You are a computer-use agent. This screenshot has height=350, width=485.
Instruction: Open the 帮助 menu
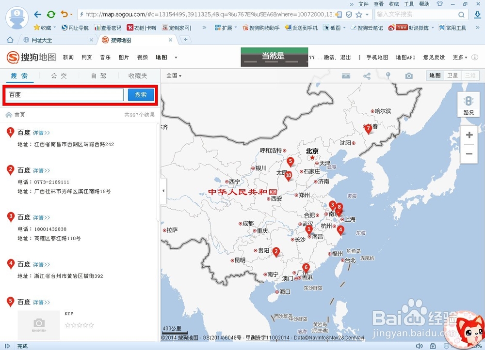coord(424,4)
